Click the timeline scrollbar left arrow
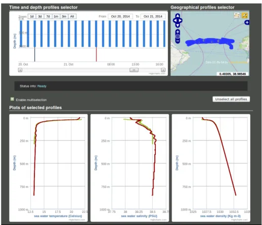 pyautogui.click(x=20, y=70)
